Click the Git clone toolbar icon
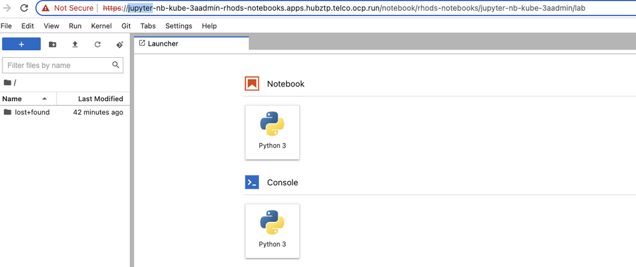 tap(119, 44)
